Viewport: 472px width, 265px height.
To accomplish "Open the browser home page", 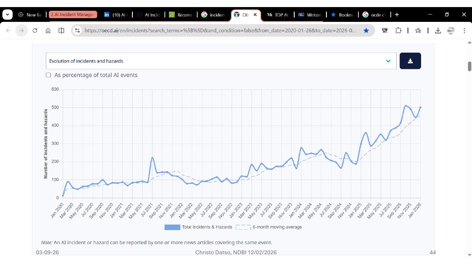I will coord(48,31).
